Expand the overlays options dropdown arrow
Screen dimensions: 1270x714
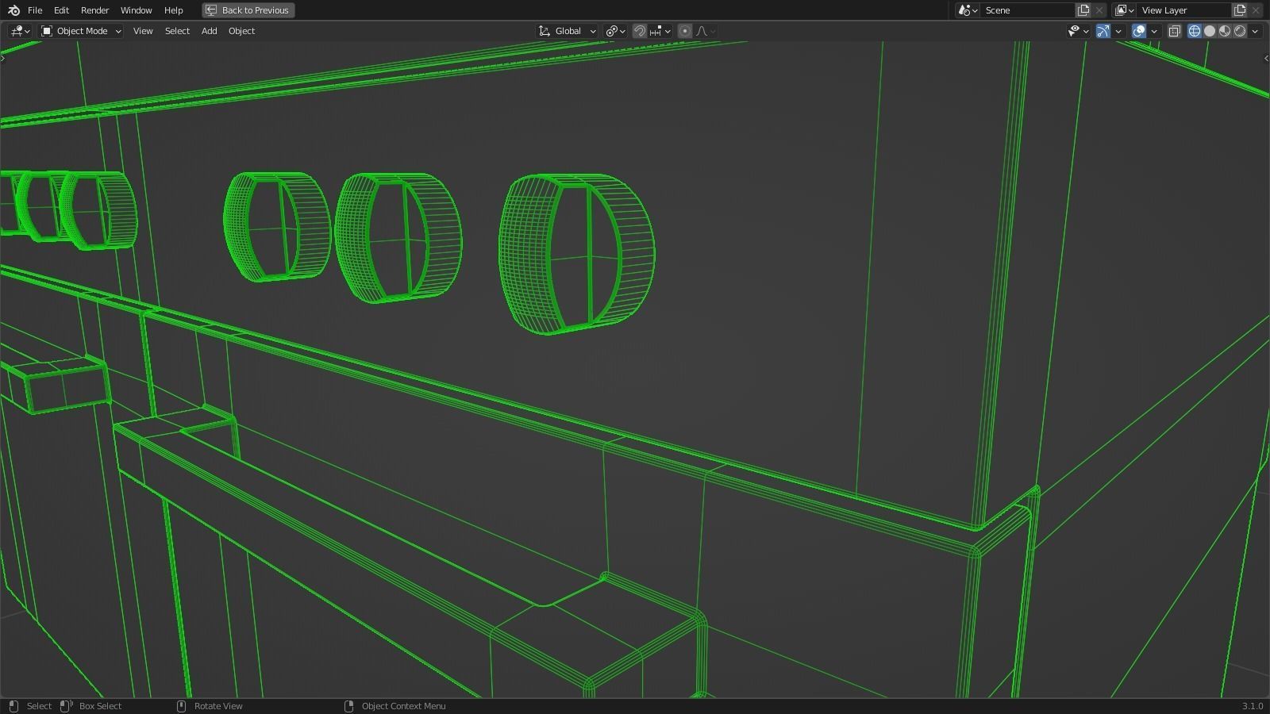coord(1154,31)
